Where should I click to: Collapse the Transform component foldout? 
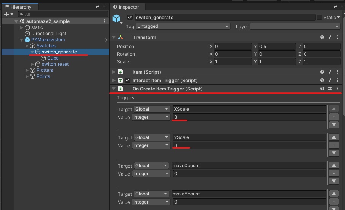[x=114, y=37]
